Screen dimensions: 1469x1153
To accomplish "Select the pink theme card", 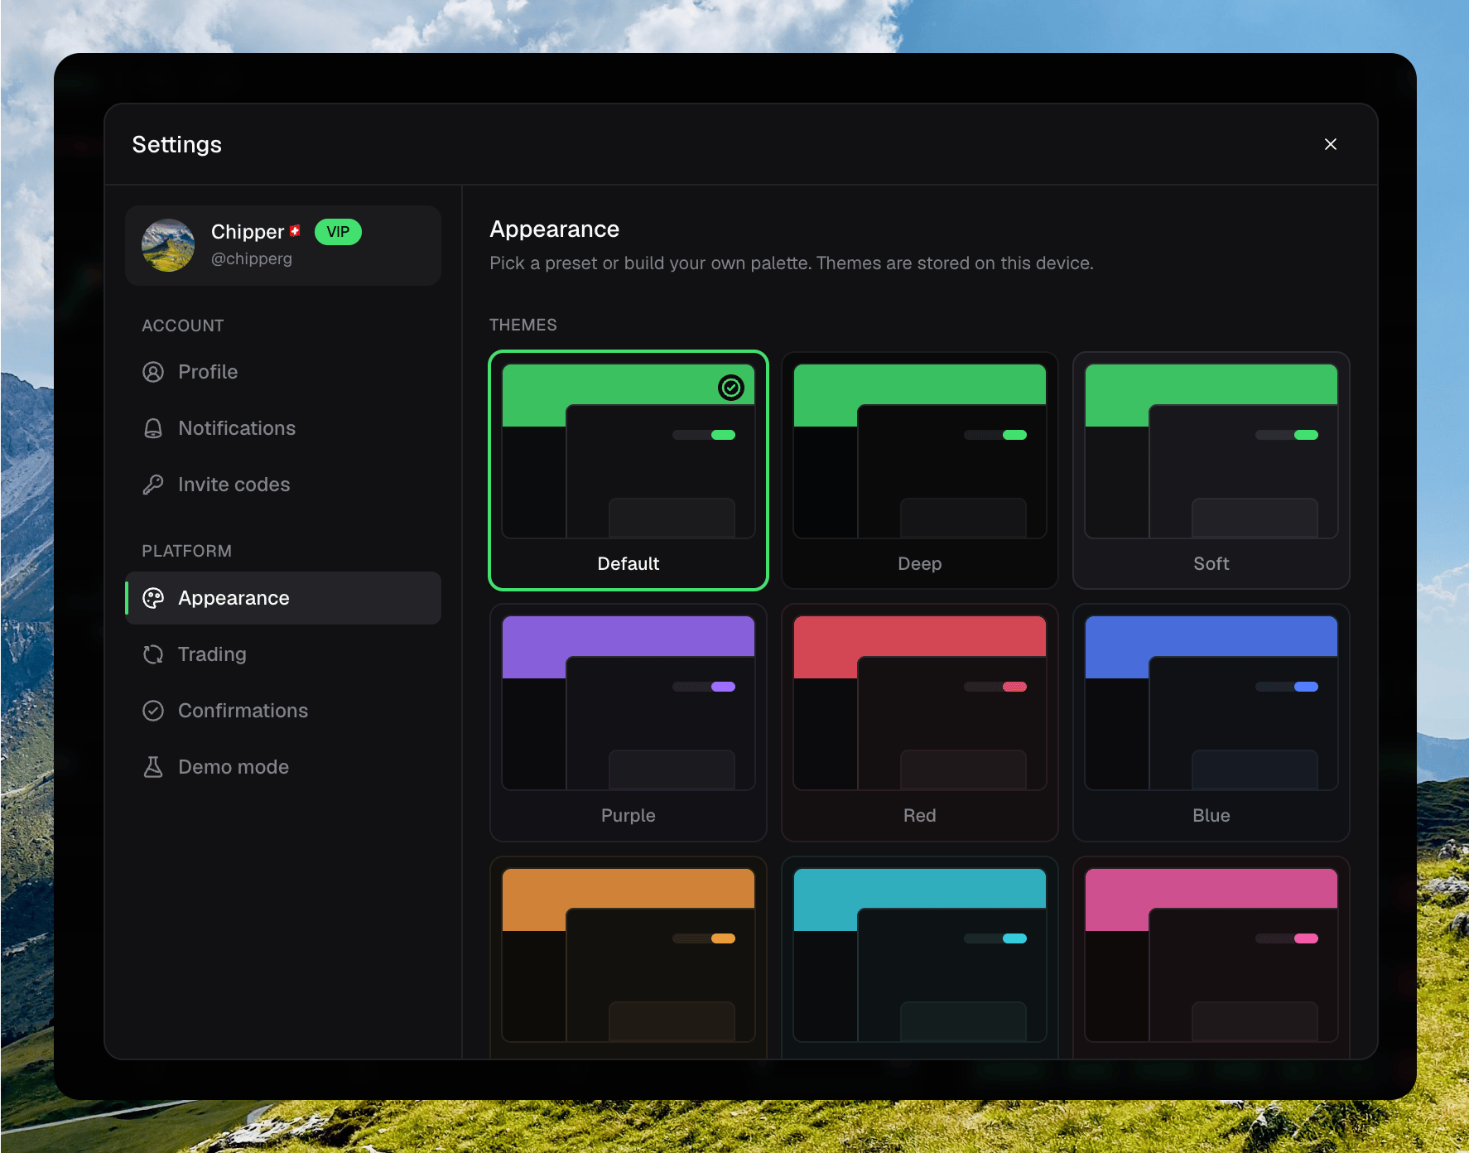I will [x=1211, y=957].
